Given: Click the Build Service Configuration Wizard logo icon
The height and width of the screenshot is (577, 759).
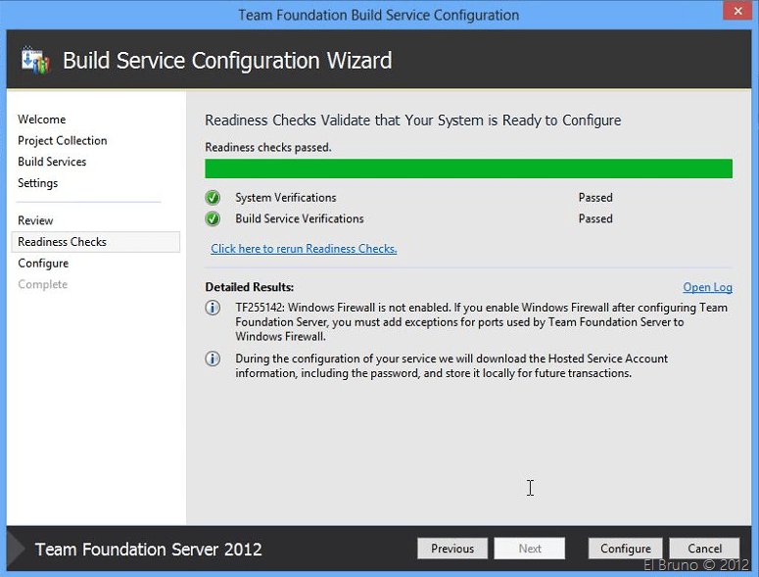Looking at the screenshot, I should [x=35, y=61].
